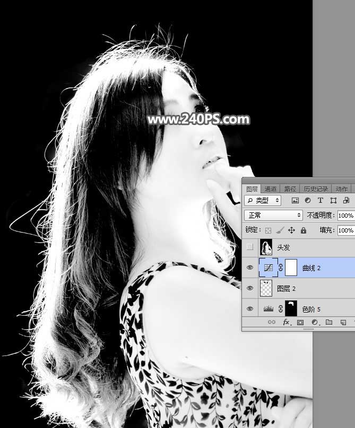The height and width of the screenshot is (428, 355).
Task: Hide the 色阶 5 layer
Action: 250,309
